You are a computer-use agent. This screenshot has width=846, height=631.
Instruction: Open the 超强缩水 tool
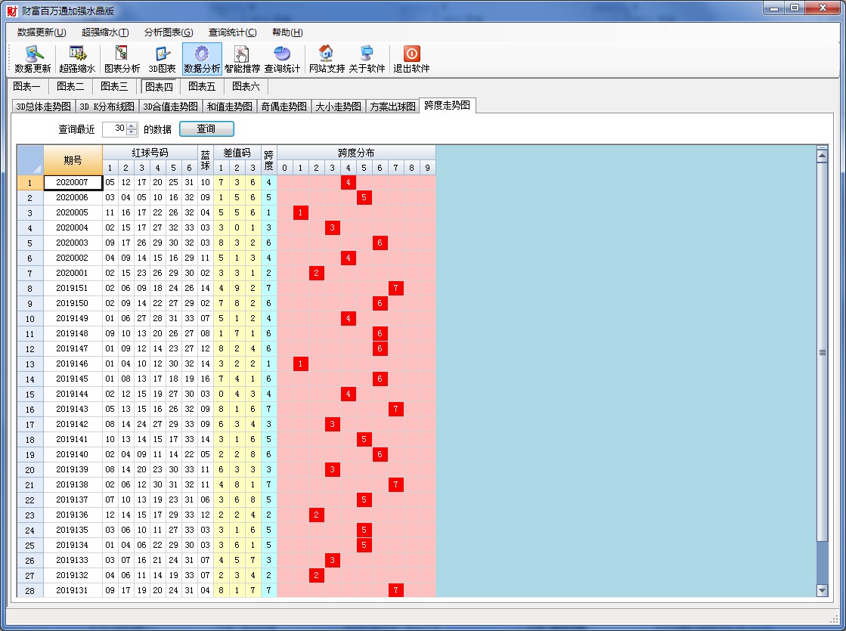(77, 59)
